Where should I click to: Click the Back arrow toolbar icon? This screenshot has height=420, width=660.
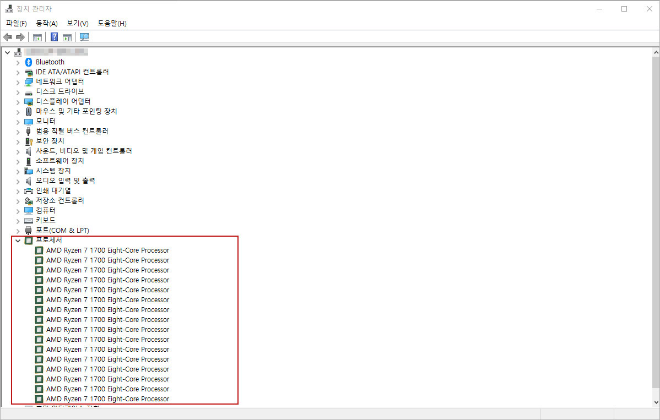[8, 37]
